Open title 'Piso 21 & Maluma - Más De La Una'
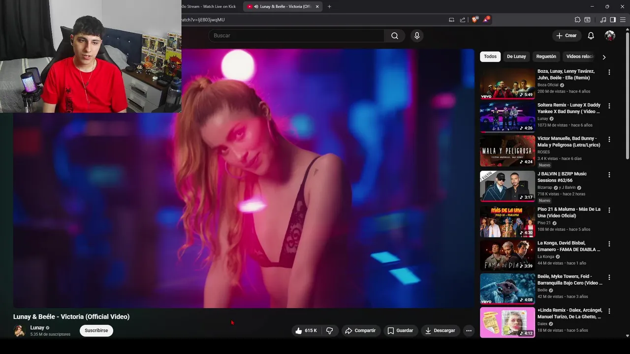 pyautogui.click(x=569, y=212)
